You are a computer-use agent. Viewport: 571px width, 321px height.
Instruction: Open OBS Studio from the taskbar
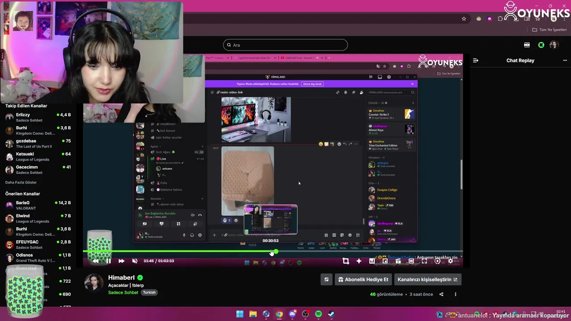(305, 314)
